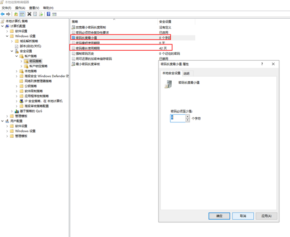Expand the 本地策略 tree node
This screenshot has height=237, width=290.
(x=17, y=71)
